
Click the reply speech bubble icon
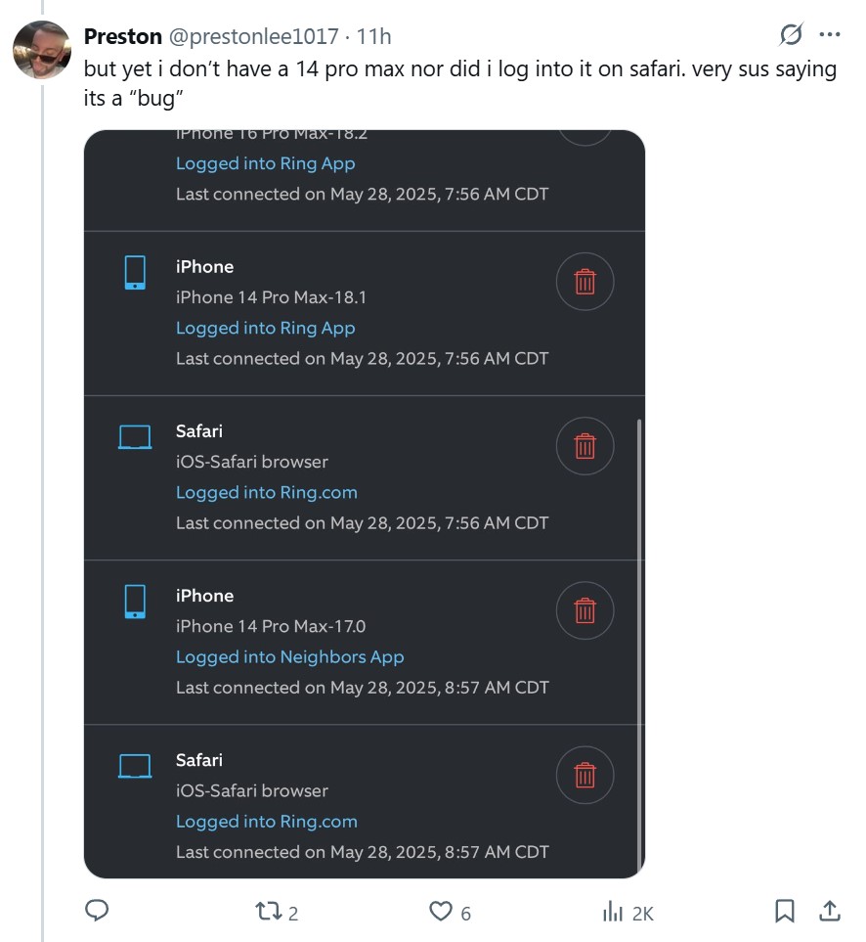click(x=97, y=912)
